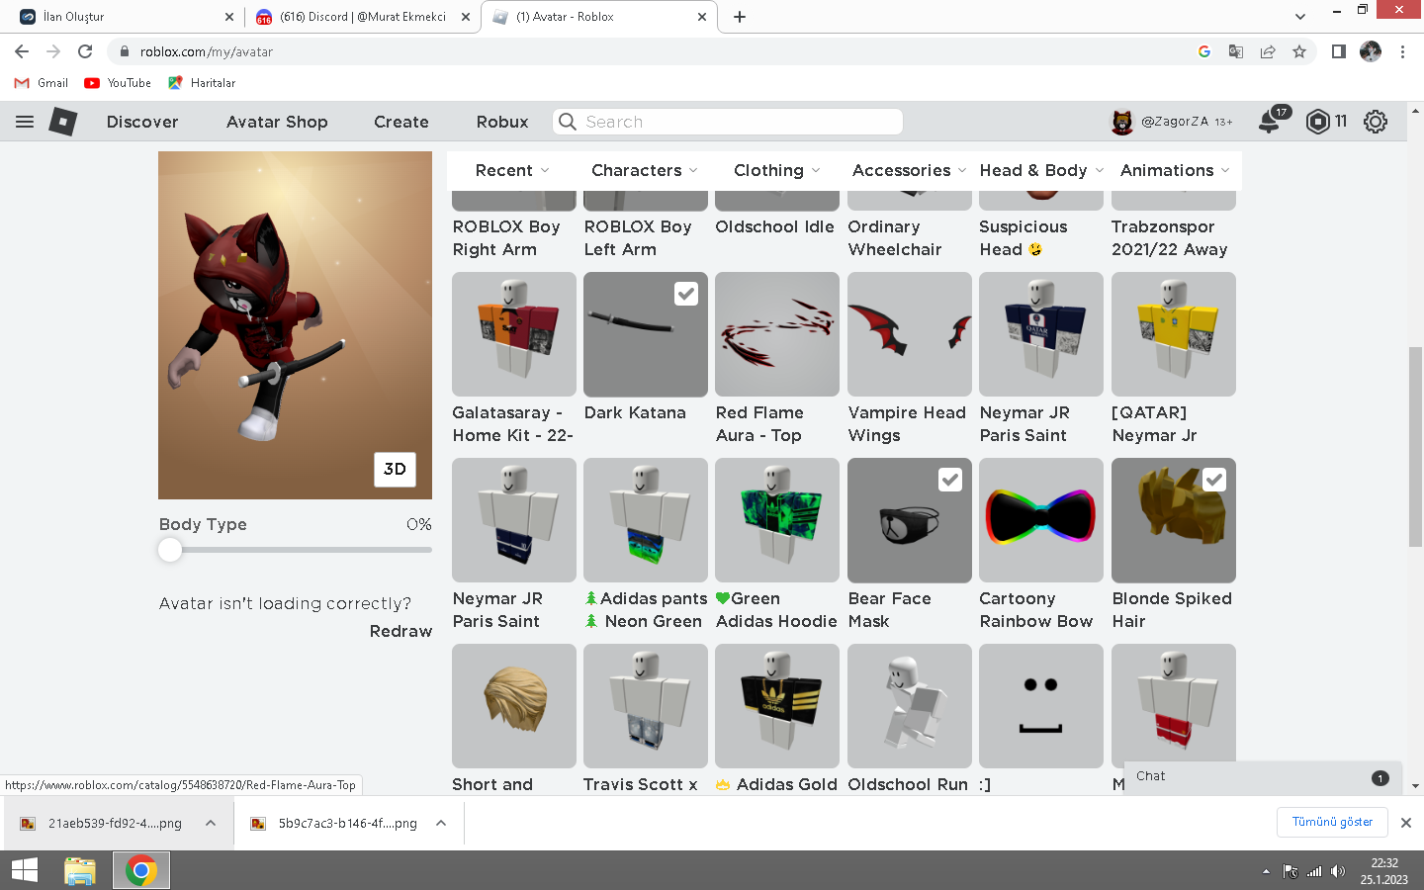Screen dimensions: 1424x890
Task: Open the browser side panel icon
Action: point(1338,51)
